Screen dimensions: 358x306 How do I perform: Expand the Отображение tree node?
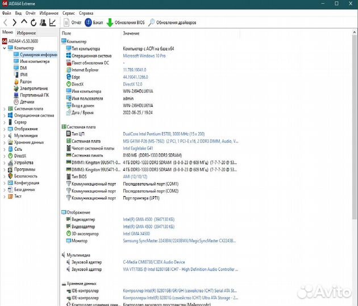5,129
